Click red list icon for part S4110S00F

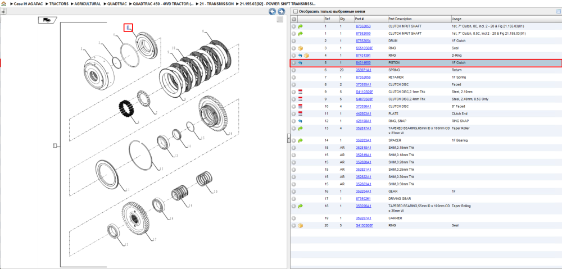300,92
